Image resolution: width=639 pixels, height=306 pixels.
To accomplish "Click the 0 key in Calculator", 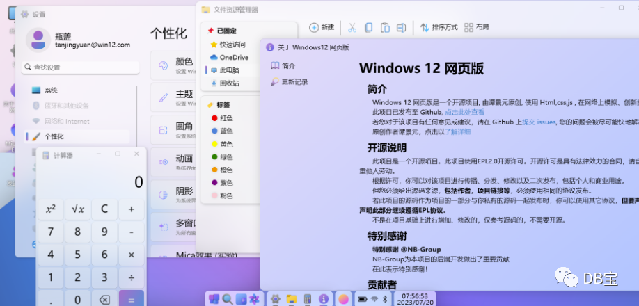I will tap(77, 299).
